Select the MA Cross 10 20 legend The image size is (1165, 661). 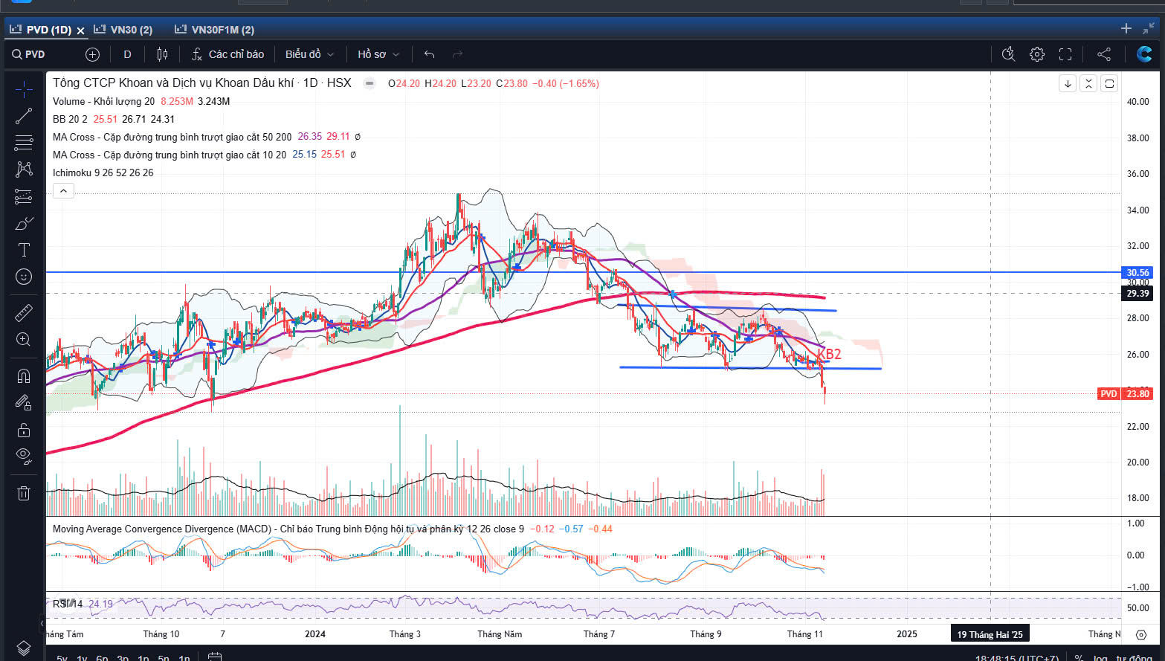(x=169, y=155)
